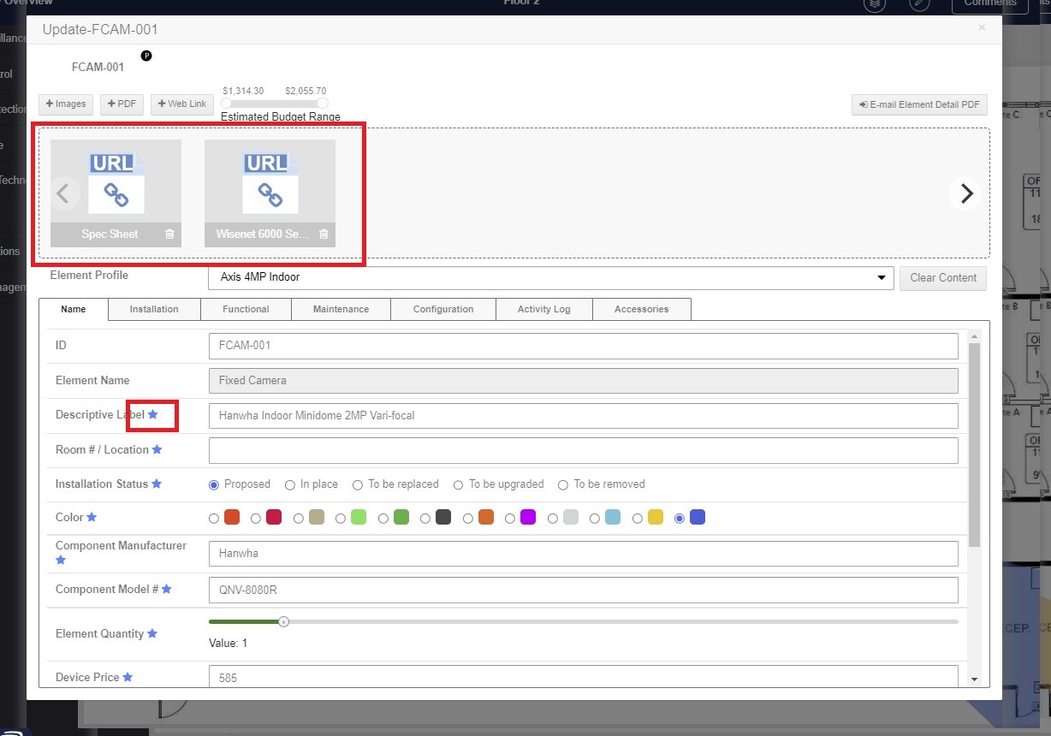1051x736 pixels.
Task: Open the Activity Log tab
Action: (543, 309)
